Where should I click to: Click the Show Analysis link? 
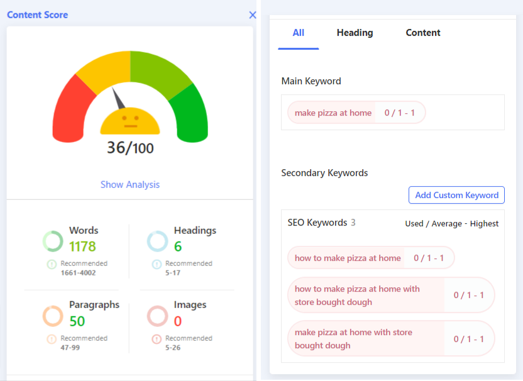pyautogui.click(x=130, y=184)
